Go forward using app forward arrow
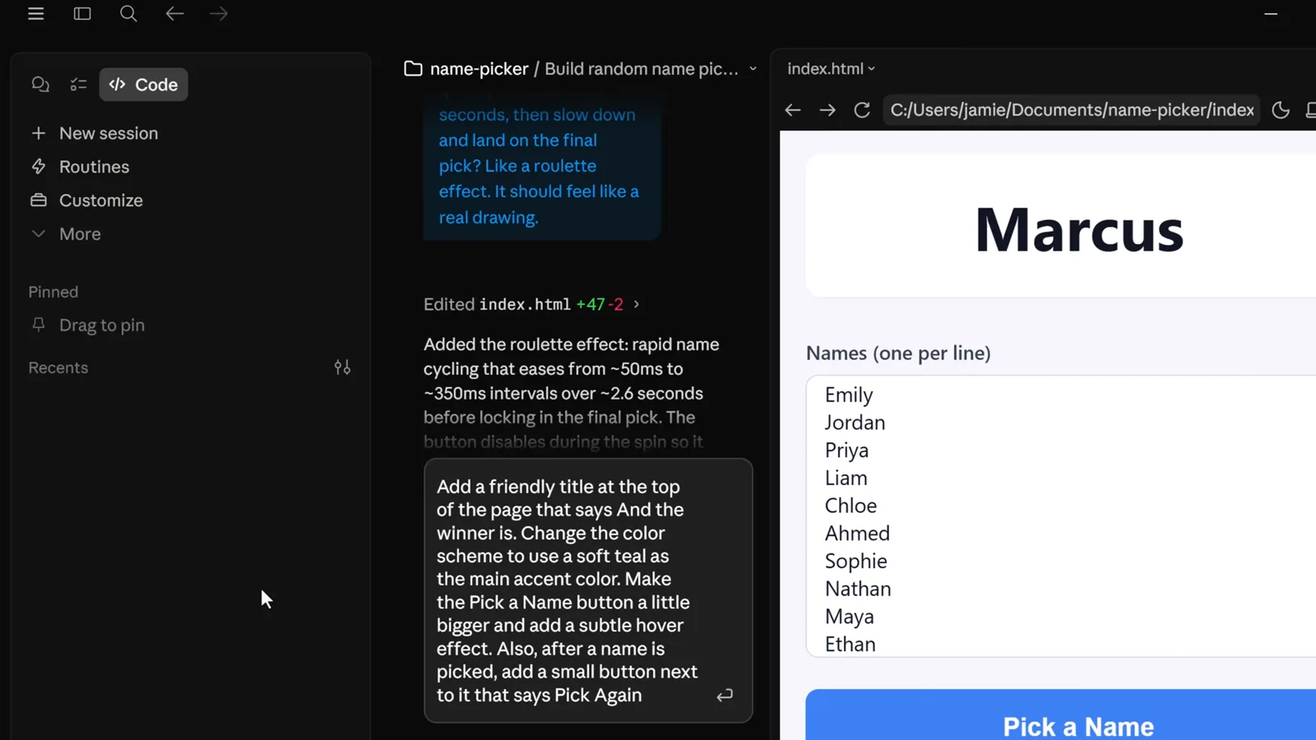The image size is (1316, 740). coord(219,14)
